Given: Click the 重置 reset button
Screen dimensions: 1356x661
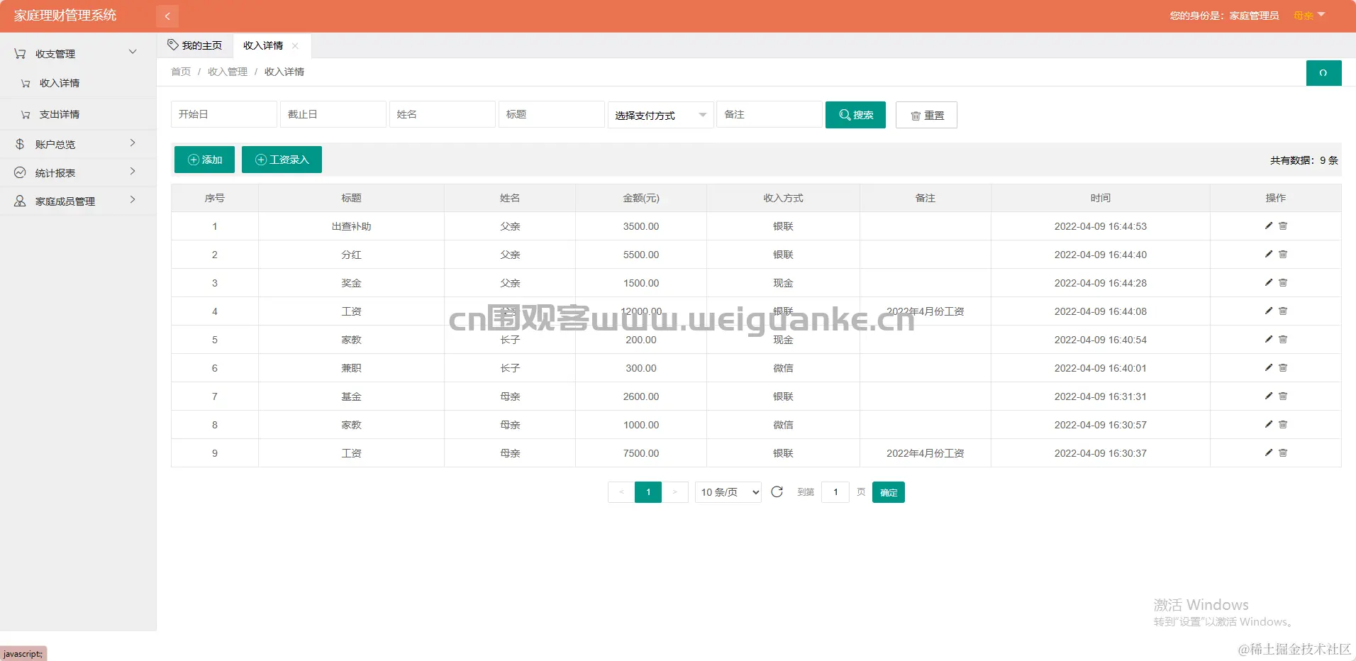Looking at the screenshot, I should [926, 115].
